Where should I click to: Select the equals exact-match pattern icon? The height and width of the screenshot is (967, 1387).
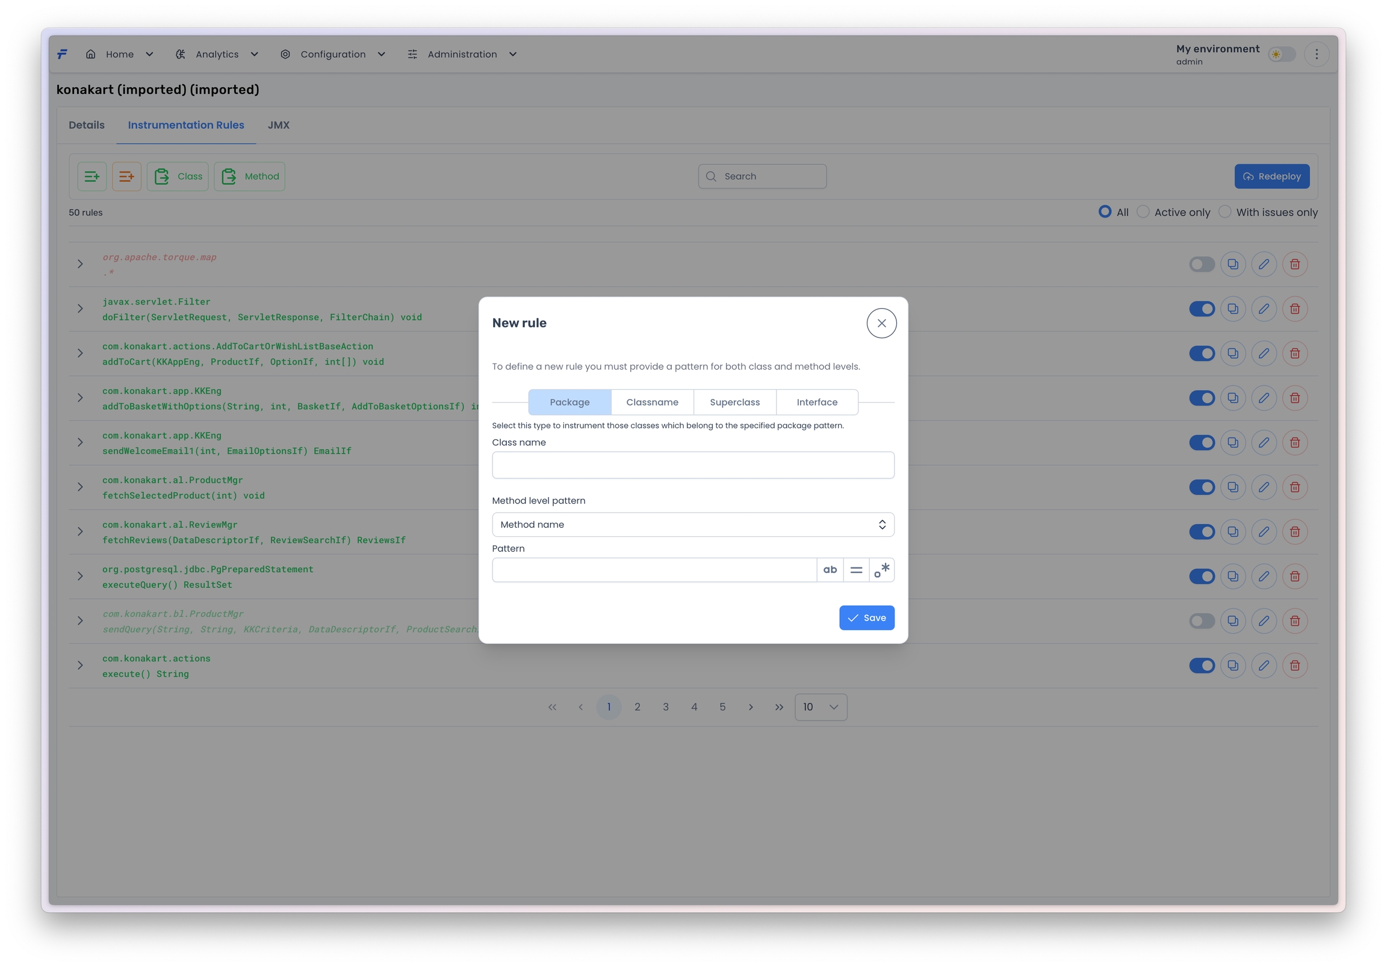point(855,570)
